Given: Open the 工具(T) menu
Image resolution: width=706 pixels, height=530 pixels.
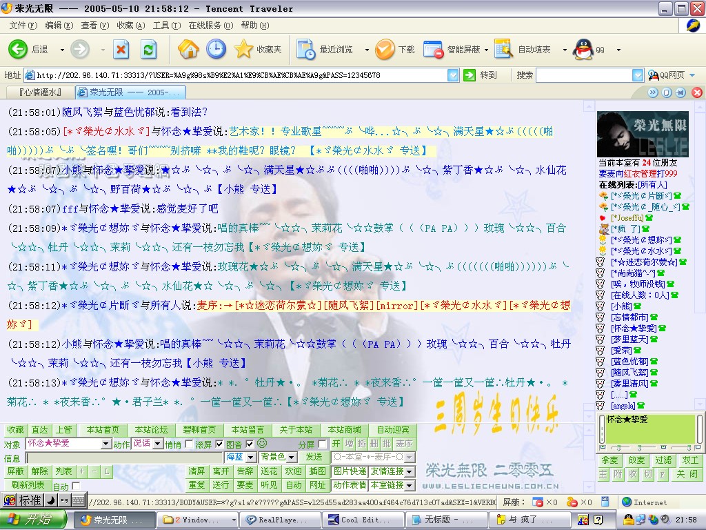Looking at the screenshot, I should pos(167,26).
